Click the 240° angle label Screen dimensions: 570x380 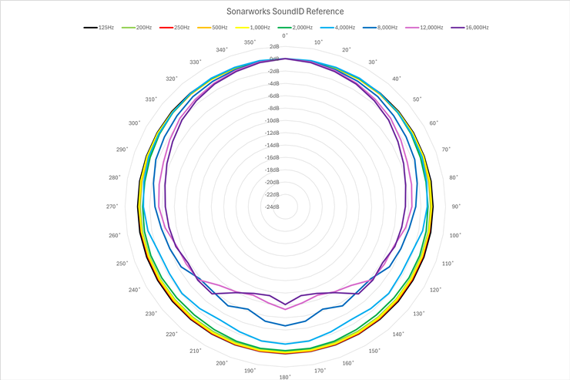135,290
